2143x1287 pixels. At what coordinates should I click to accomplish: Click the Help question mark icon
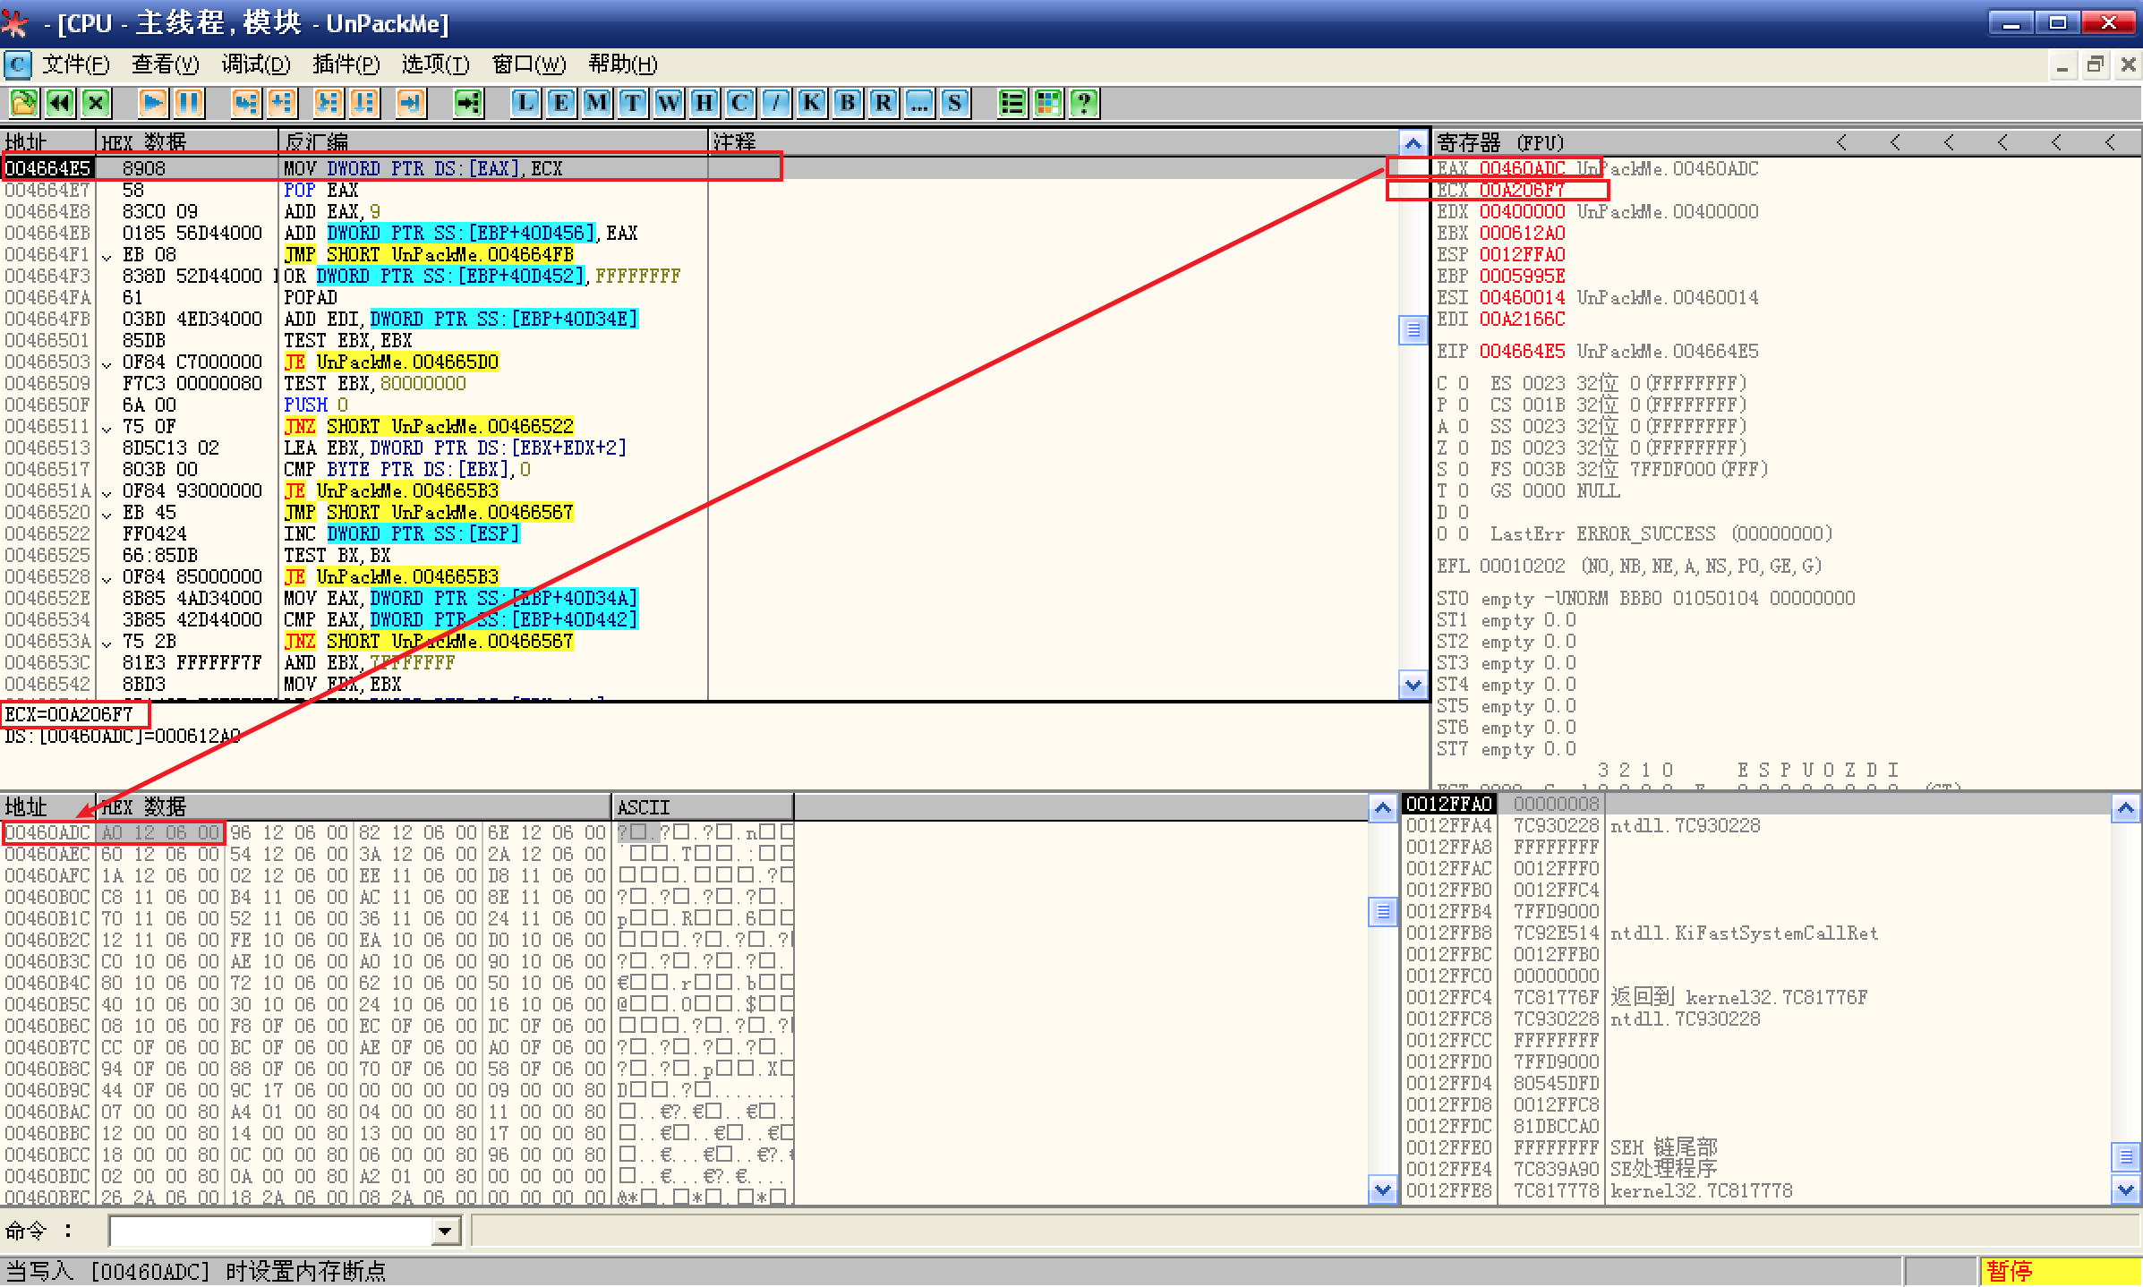click(1084, 103)
